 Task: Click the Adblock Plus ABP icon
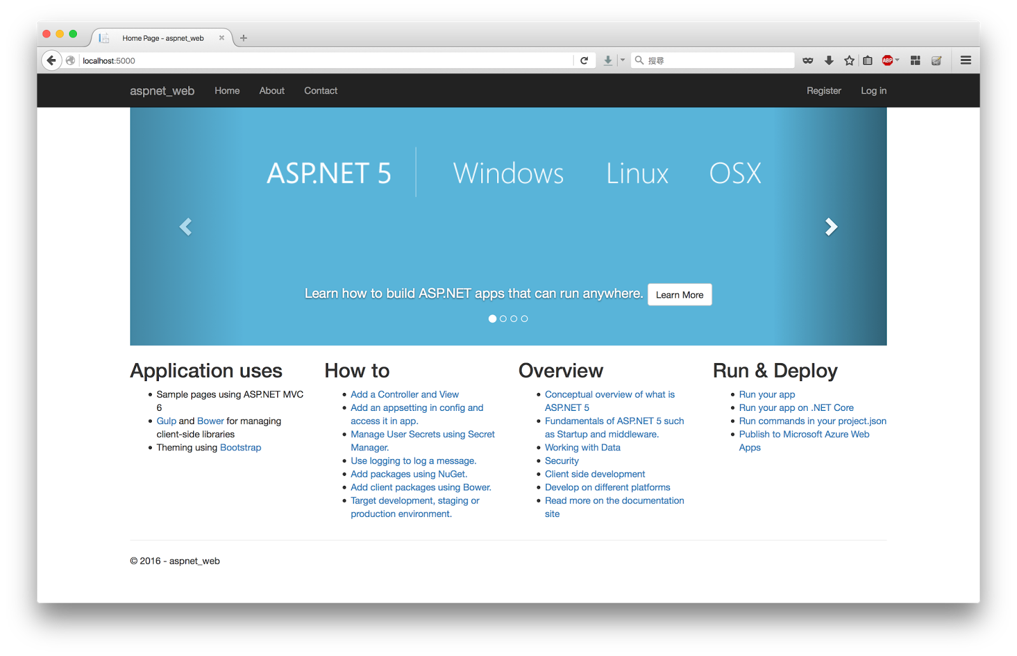pyautogui.click(x=887, y=60)
